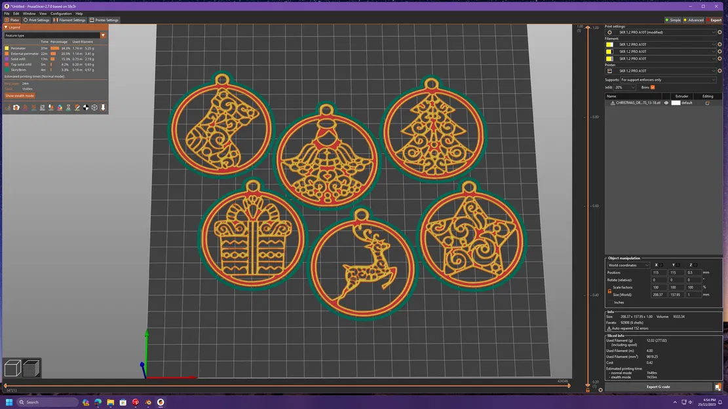Image resolution: width=728 pixels, height=409 pixels.
Task: Click export to removable drive icon
Action: pos(718,387)
